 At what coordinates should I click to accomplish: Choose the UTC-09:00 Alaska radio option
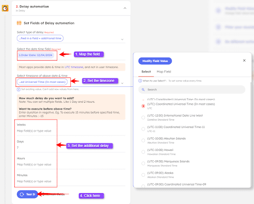click(x=143, y=175)
